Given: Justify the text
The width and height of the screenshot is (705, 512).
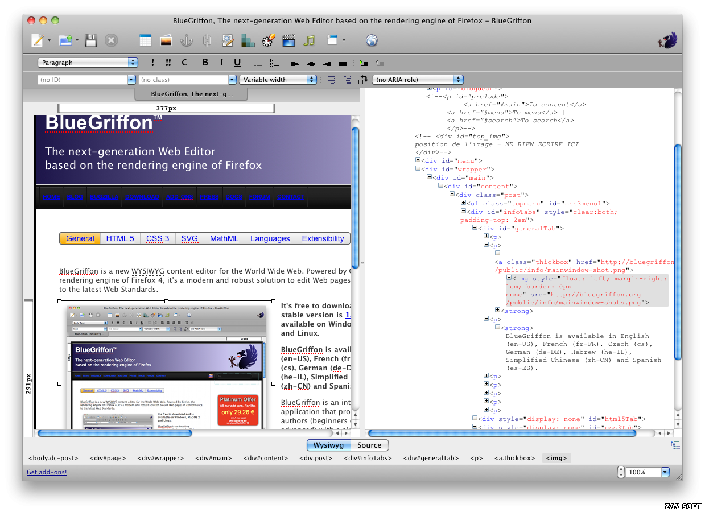Looking at the screenshot, I should click(343, 63).
